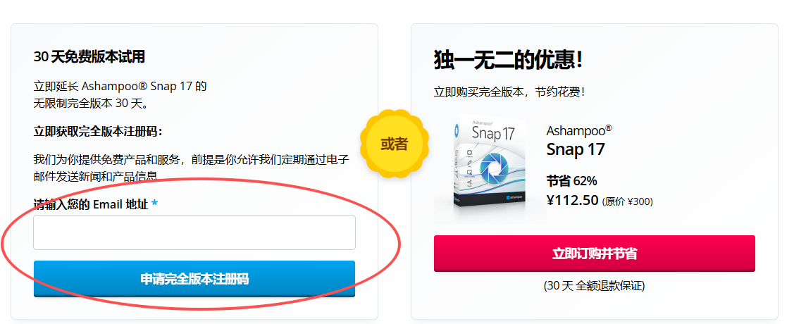The image size is (794, 324).
Task: Click the ¥112.50 price
Action: (x=572, y=200)
